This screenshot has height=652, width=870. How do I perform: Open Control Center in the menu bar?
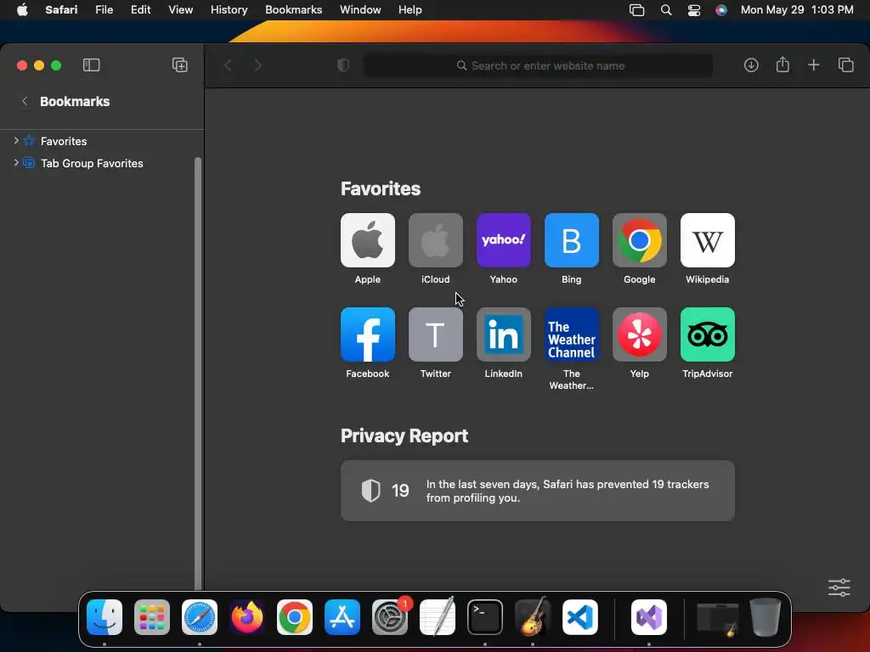pyautogui.click(x=693, y=10)
